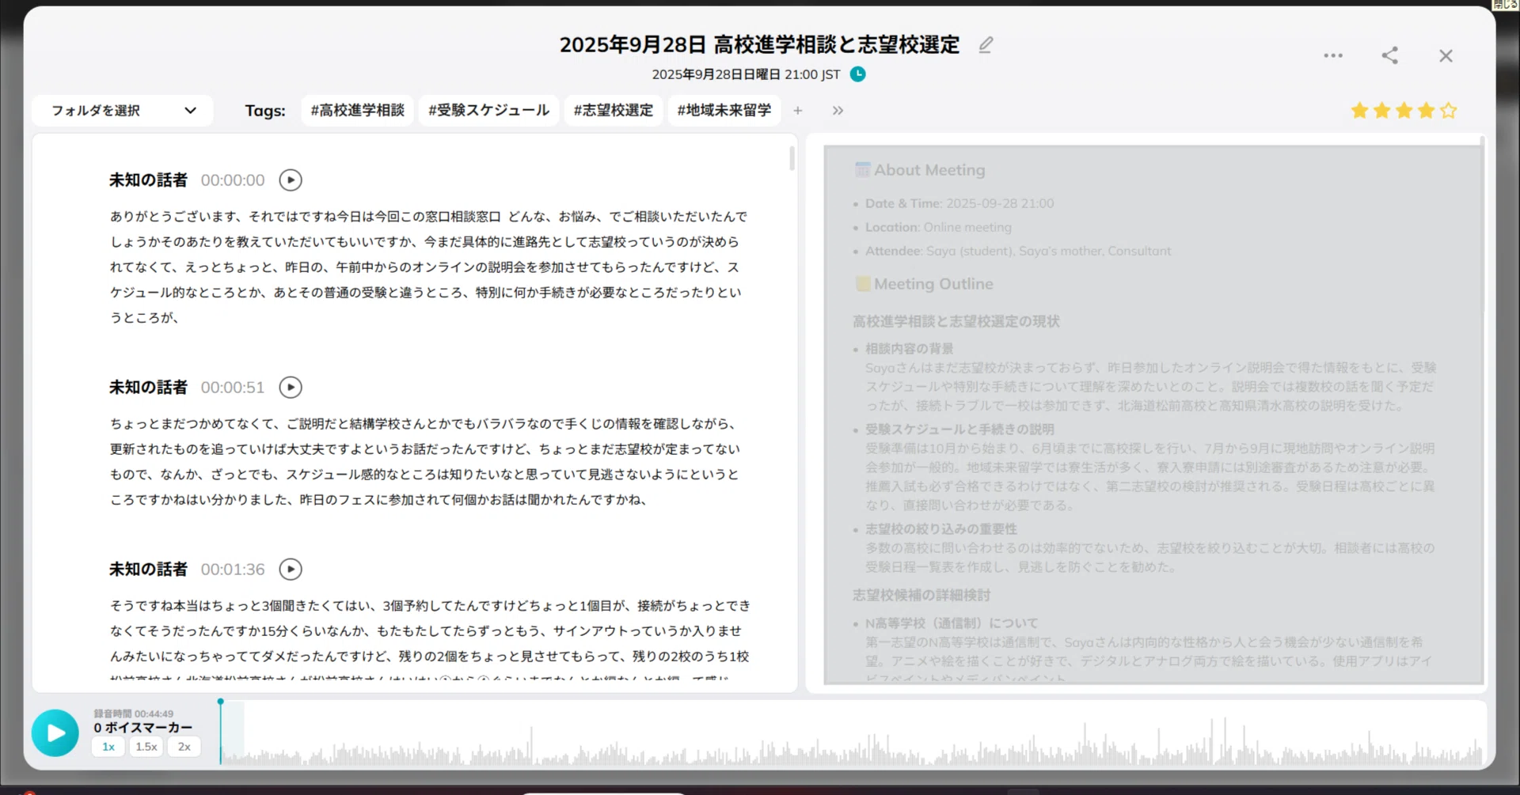Click the teal clock icon next to the date

click(857, 74)
